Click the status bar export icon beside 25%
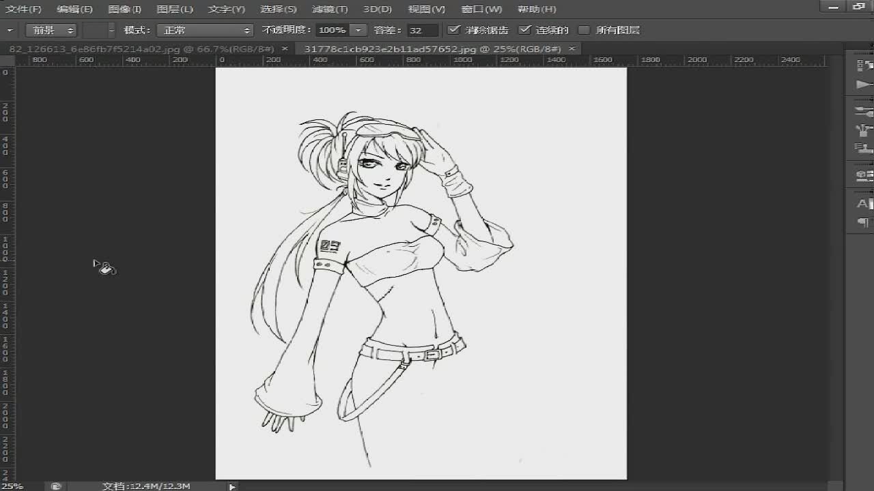This screenshot has height=491, width=874. (56, 486)
